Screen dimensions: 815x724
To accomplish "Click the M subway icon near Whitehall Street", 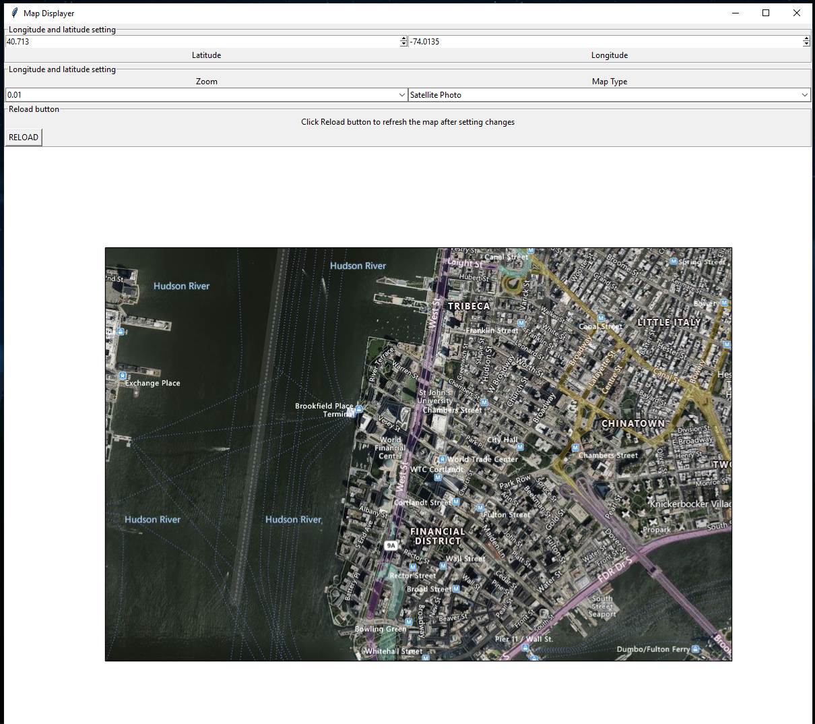I will coord(426,657).
